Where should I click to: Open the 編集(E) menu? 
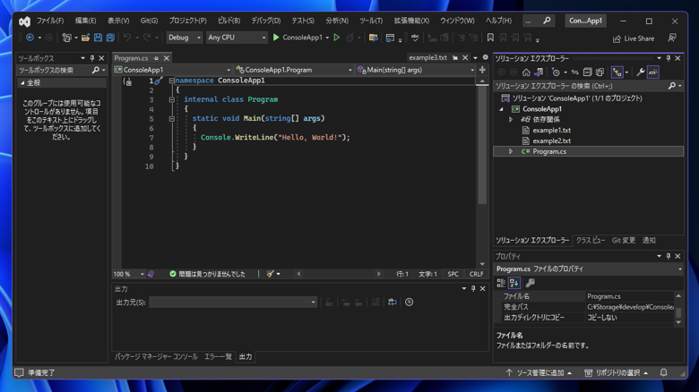tap(85, 21)
